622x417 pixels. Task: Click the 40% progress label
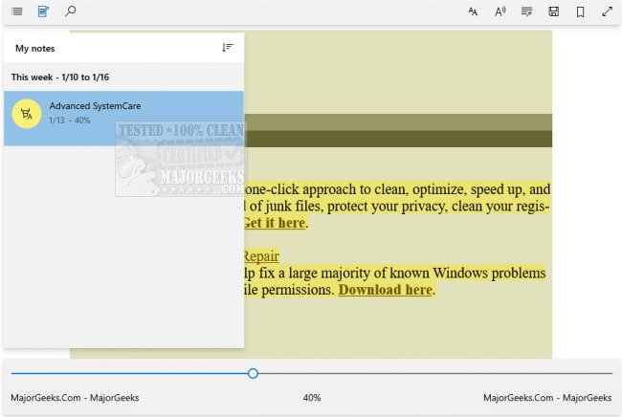click(x=312, y=398)
